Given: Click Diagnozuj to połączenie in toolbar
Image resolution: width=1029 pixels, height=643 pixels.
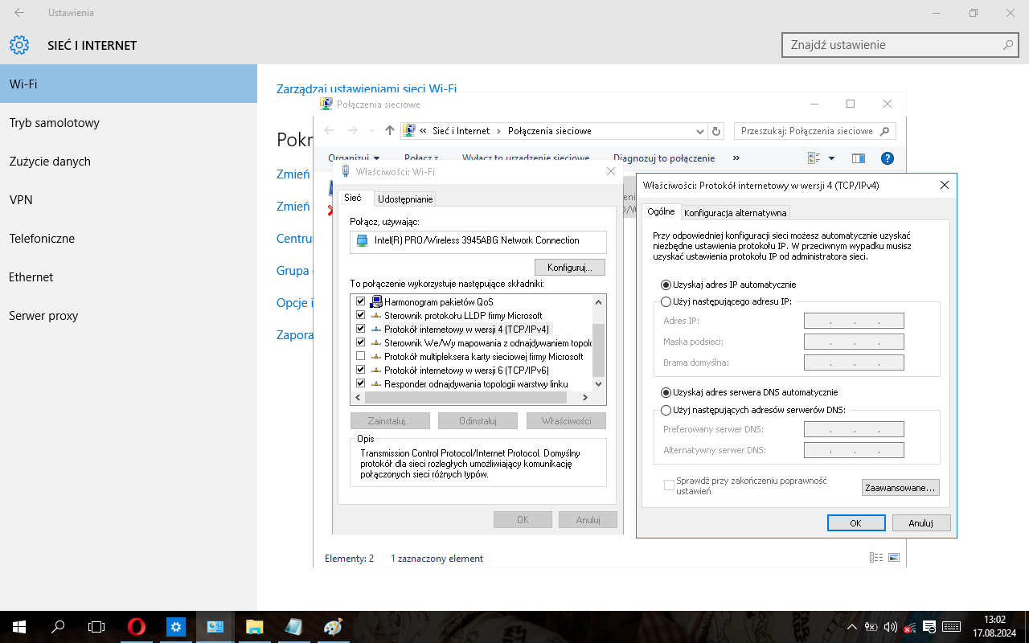Looking at the screenshot, I should click(x=664, y=158).
